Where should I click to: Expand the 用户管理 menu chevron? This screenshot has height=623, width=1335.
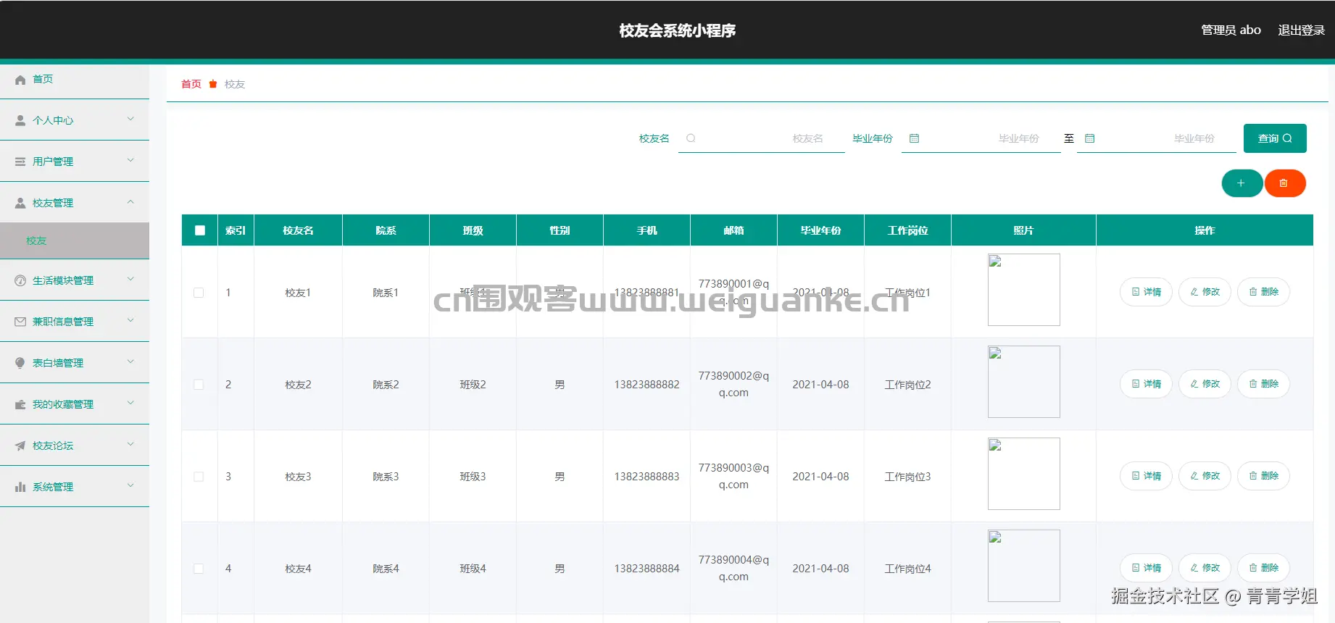[x=130, y=161]
